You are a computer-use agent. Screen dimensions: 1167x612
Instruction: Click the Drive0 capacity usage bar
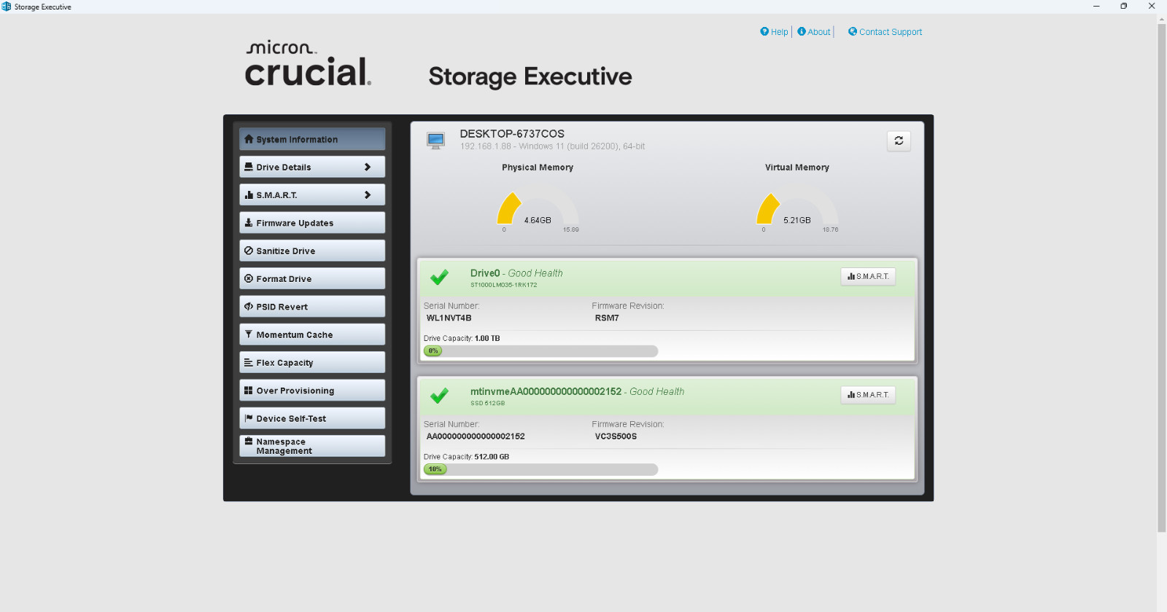point(540,351)
